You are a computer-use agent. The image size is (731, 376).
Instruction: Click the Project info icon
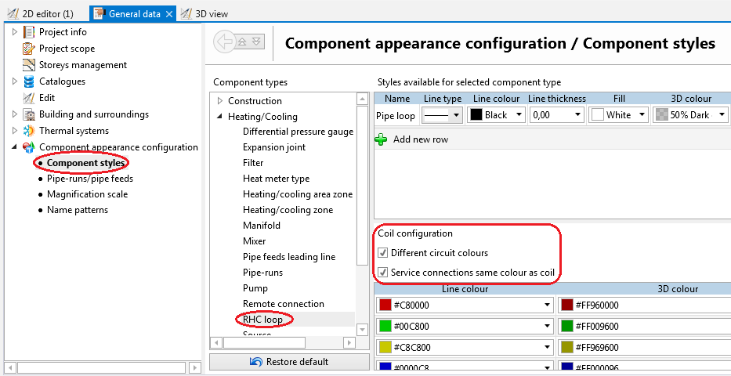(x=30, y=32)
